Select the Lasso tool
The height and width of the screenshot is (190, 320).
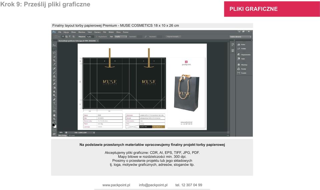click(54, 53)
